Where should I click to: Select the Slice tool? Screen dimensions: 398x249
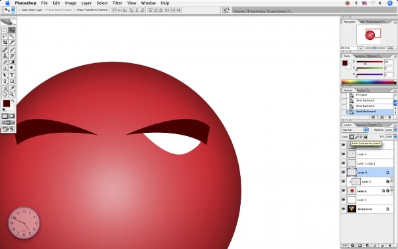pyautogui.click(x=12, y=42)
